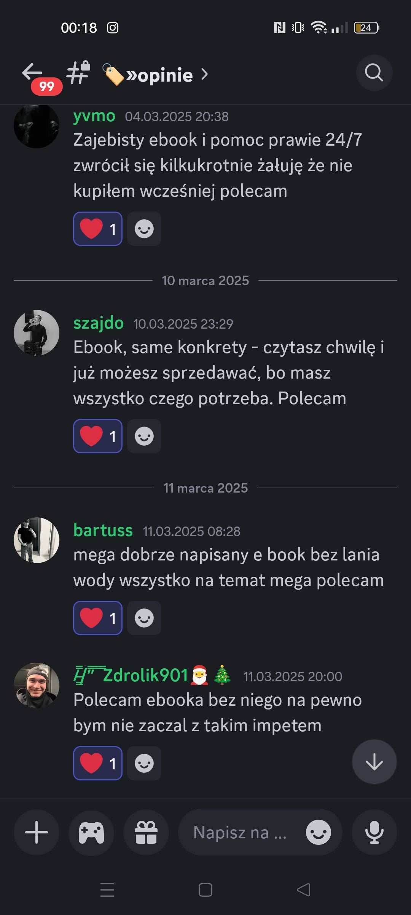Viewport: 411px width, 915px height.
Task: Add reaction to szajdo's message
Action: click(x=144, y=436)
